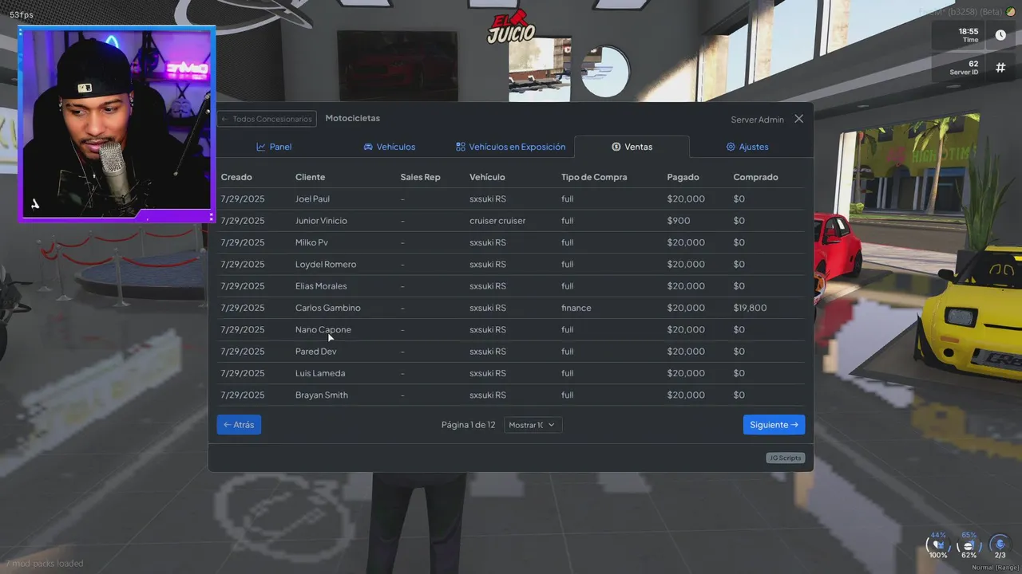The image size is (1022, 574).
Task: Click the Server Admin label
Action: click(x=758, y=120)
